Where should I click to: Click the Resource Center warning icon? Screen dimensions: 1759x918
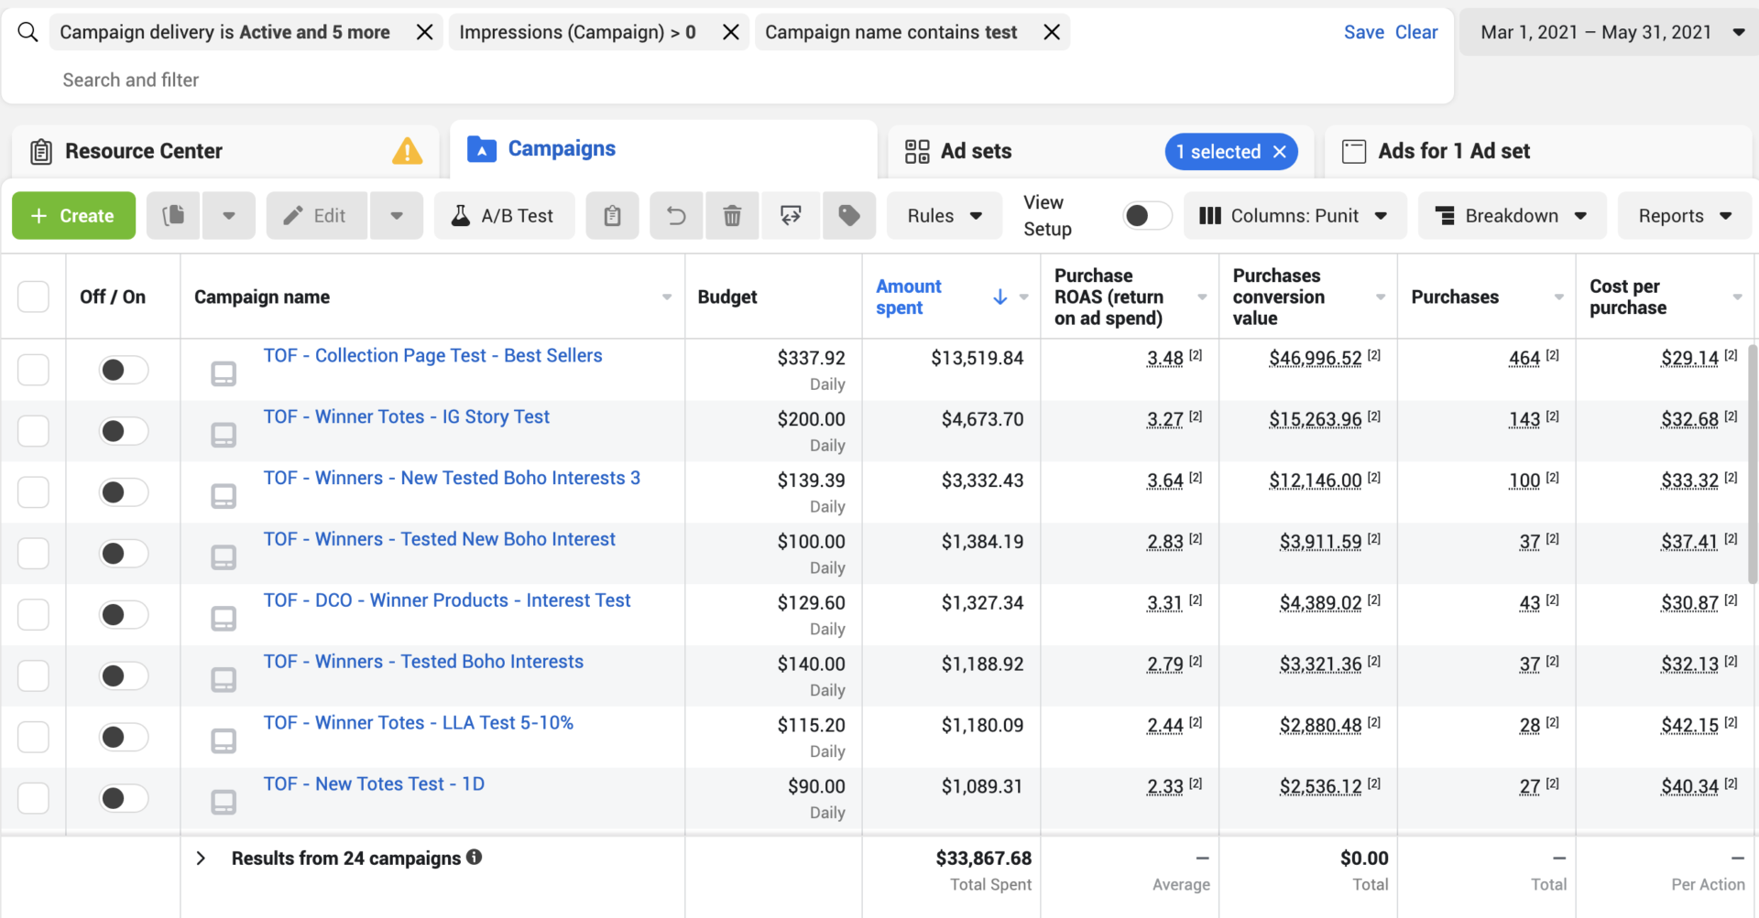(x=407, y=151)
